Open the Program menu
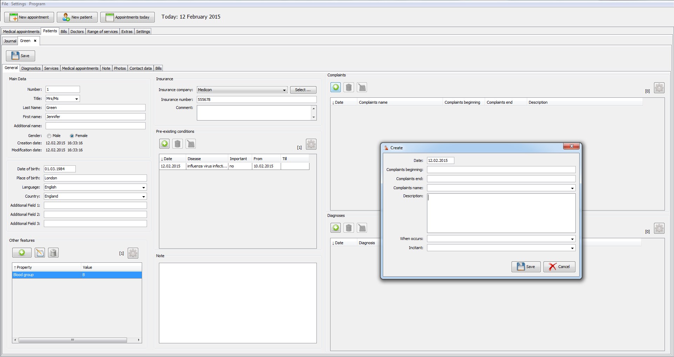The width and height of the screenshot is (674, 357). pos(37,4)
